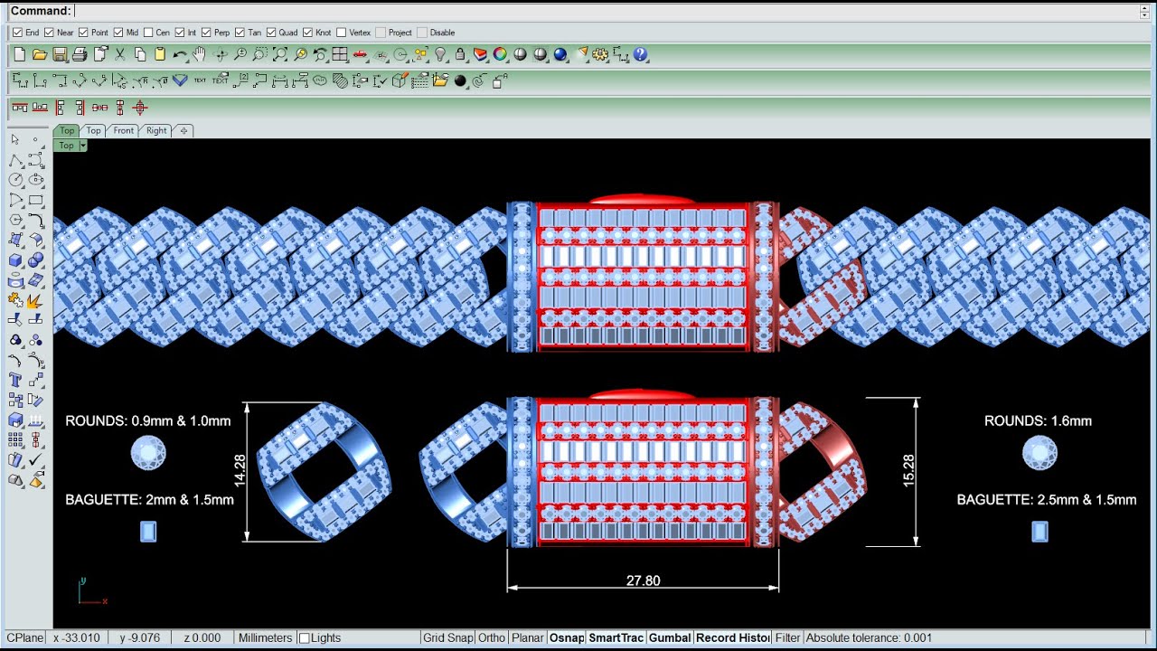The height and width of the screenshot is (651, 1157).
Task: Toggle the Point osnap checkbox
Action: [x=84, y=33]
